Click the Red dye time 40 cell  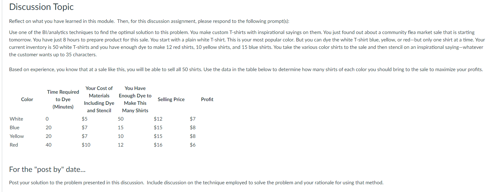49,145
